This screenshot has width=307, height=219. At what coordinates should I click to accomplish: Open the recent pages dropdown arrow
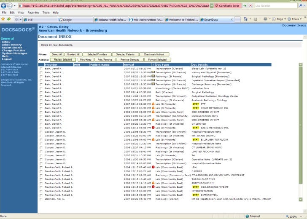(x=14, y=6)
